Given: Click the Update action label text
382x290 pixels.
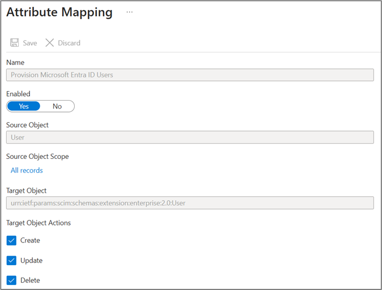Looking at the screenshot, I should (31, 261).
